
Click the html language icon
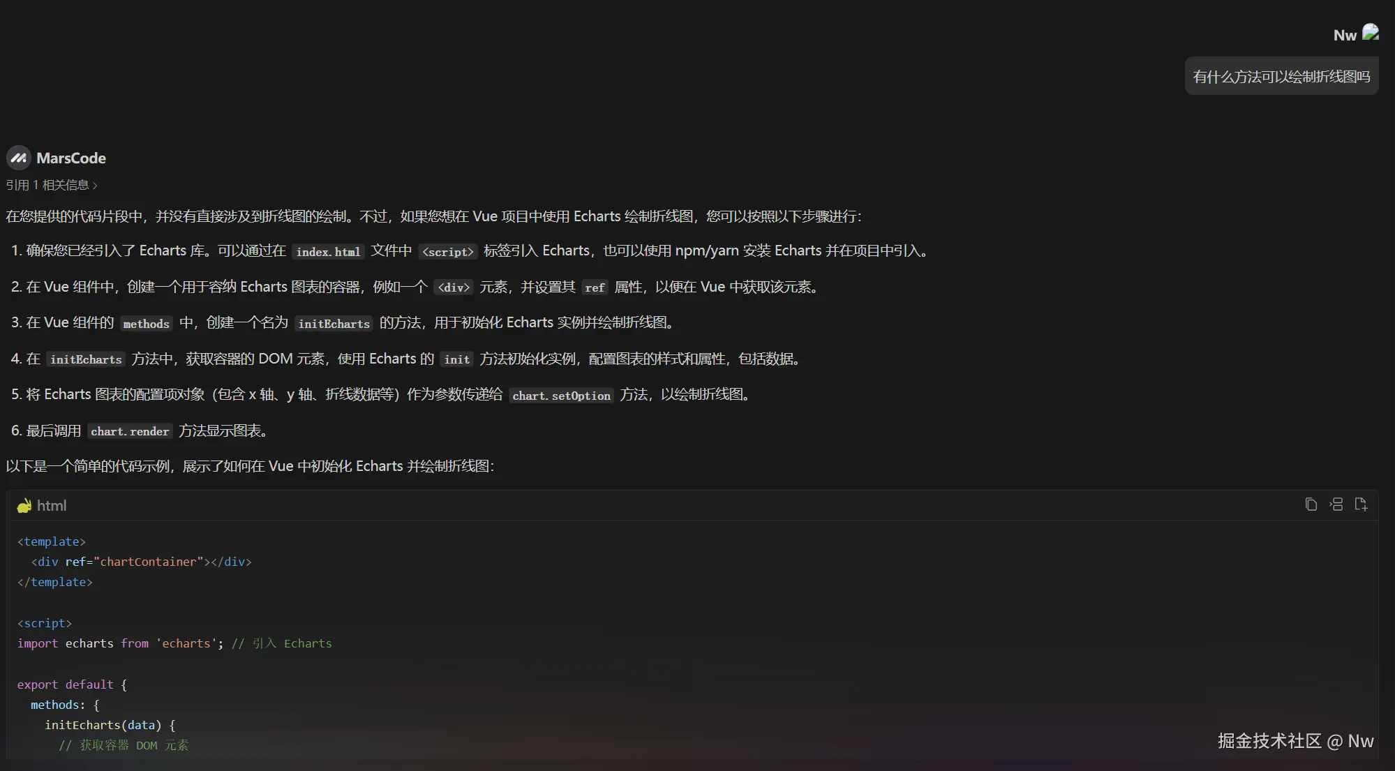[24, 506]
